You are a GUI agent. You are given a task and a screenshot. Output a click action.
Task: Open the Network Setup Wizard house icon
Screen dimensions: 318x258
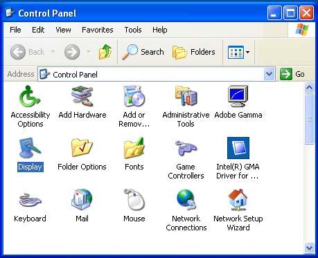click(x=238, y=200)
